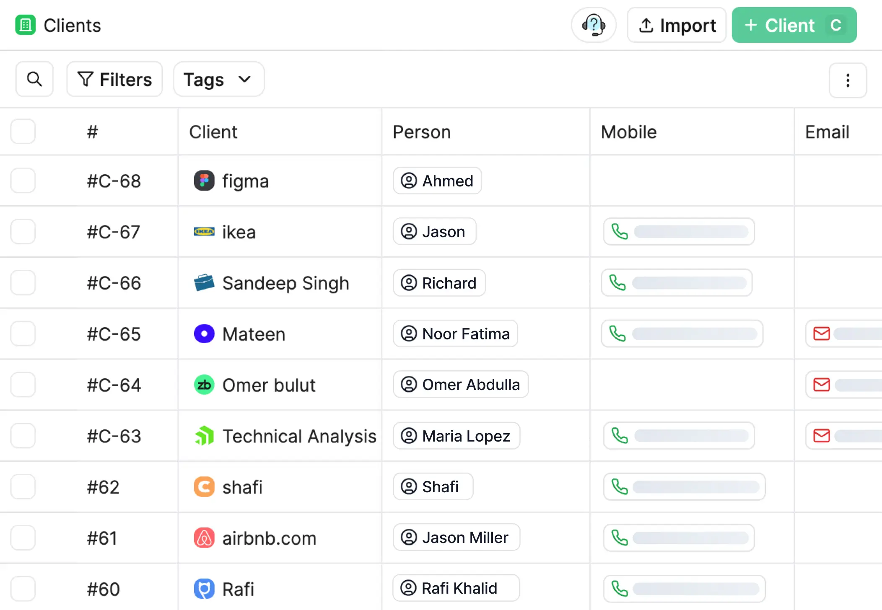Open the Filters panel
Screen dimensions: 882x610
tap(114, 79)
